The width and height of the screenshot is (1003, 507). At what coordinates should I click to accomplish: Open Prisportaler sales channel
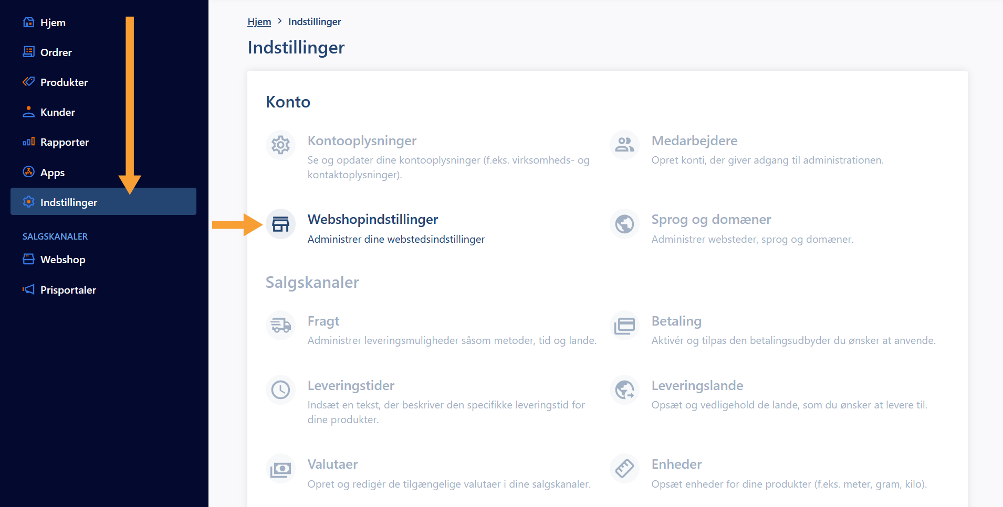coord(68,290)
